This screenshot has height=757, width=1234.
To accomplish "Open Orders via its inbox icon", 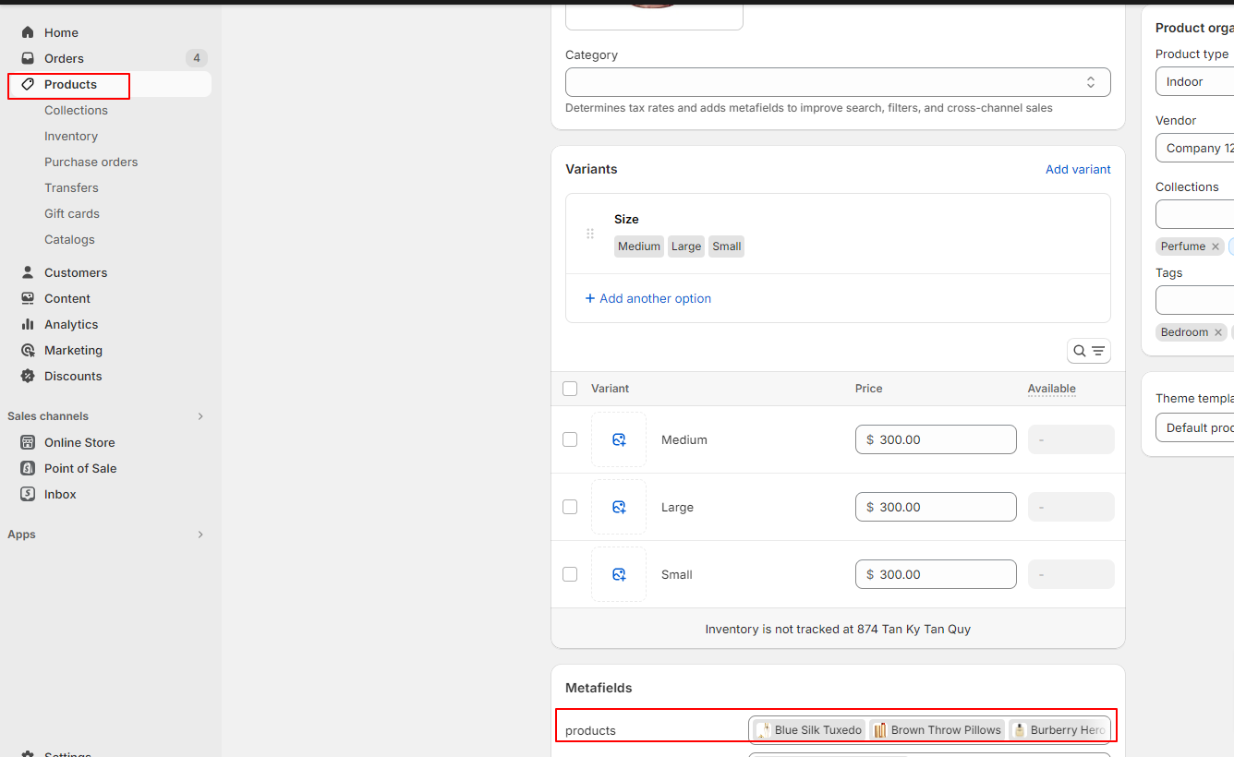I will 28,58.
